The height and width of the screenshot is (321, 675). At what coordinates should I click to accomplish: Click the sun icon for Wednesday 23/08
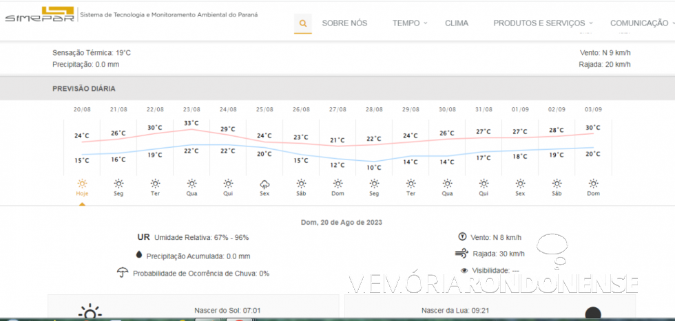click(x=191, y=184)
